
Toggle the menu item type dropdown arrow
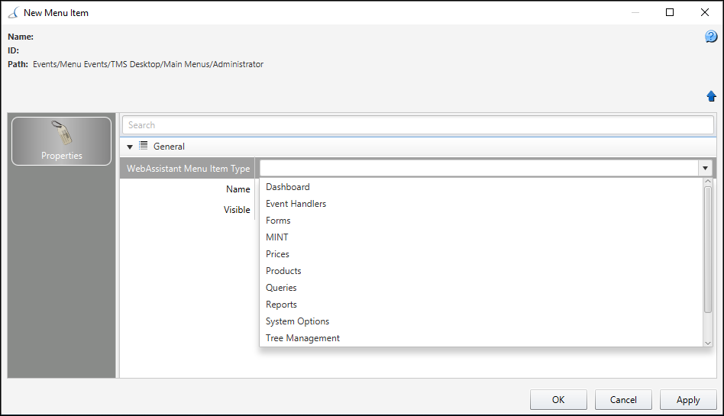(x=705, y=168)
